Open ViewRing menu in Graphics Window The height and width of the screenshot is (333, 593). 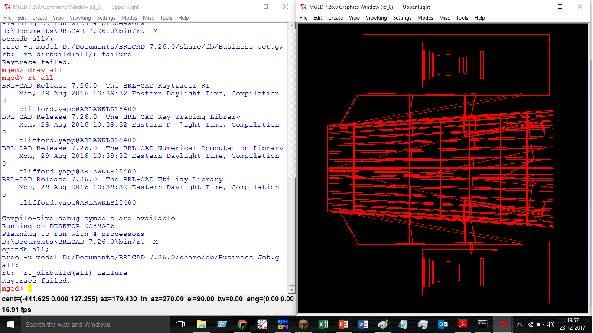(x=376, y=18)
